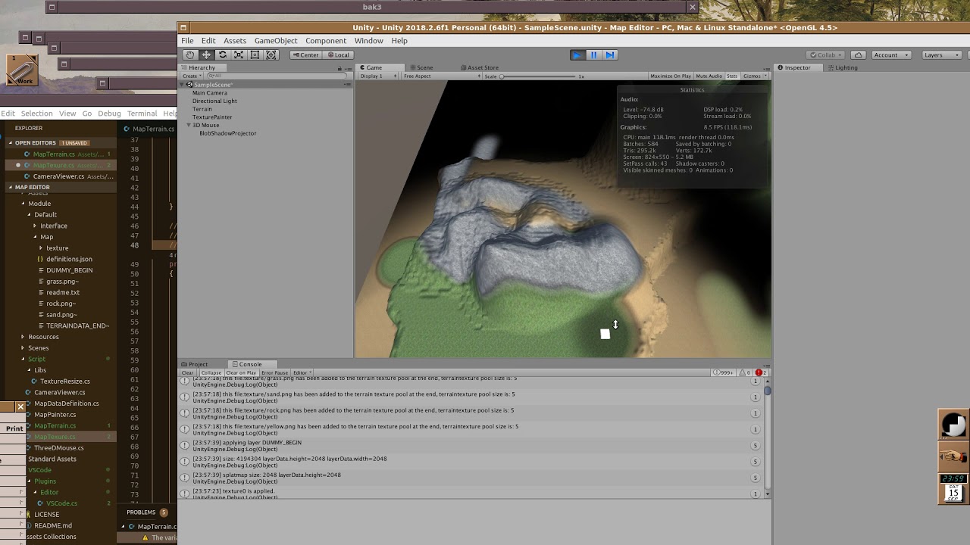The width and height of the screenshot is (970, 545).
Task: Pause the running game
Action: click(593, 54)
